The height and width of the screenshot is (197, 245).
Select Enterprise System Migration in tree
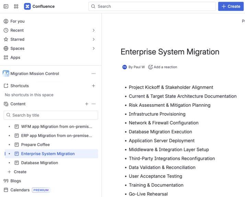(x=51, y=154)
